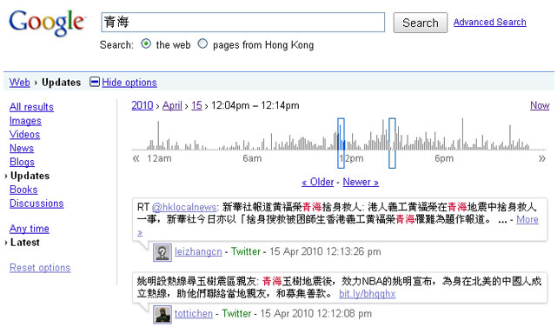Select Updates in sidebar
The height and width of the screenshot is (327, 557).
[x=30, y=176]
